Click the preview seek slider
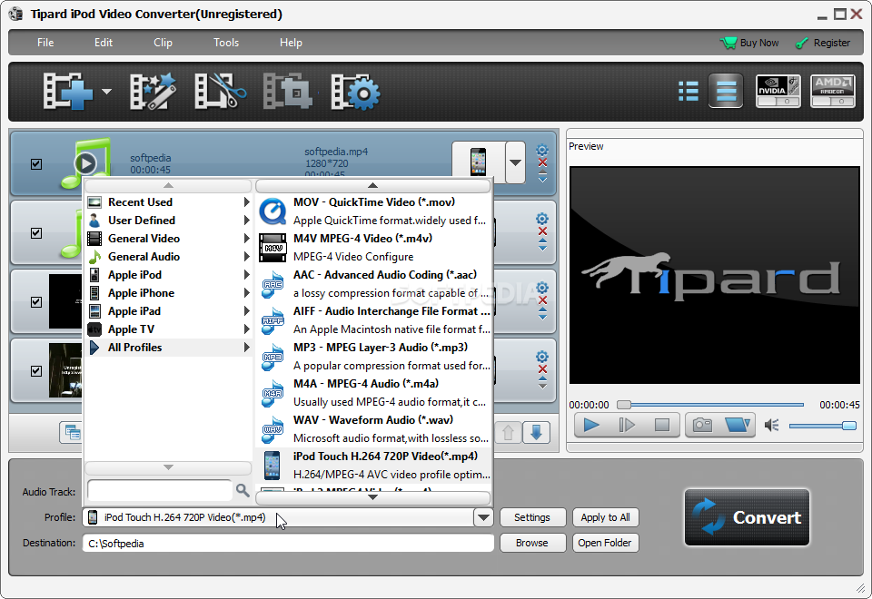This screenshot has width=872, height=599. 710,405
